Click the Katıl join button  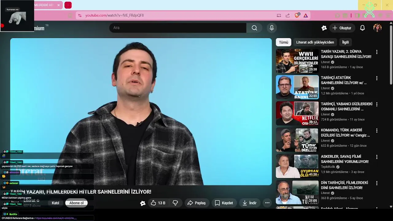[x=55, y=203]
